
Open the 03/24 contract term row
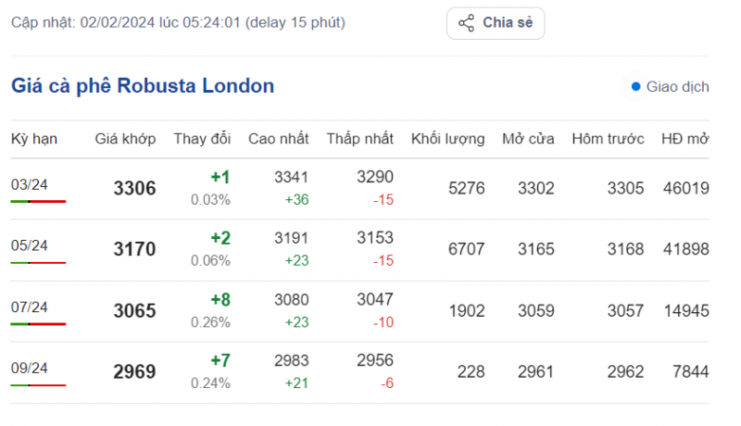30,184
